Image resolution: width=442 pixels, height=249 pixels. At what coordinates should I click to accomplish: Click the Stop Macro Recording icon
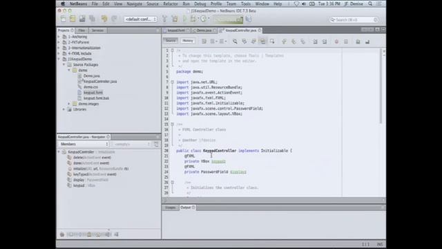point(346,41)
